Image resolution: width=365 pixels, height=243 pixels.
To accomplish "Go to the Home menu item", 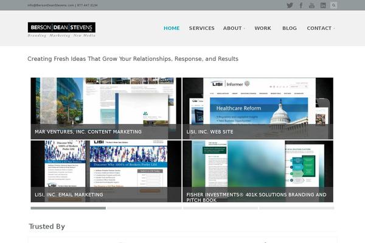I will [x=172, y=28].
